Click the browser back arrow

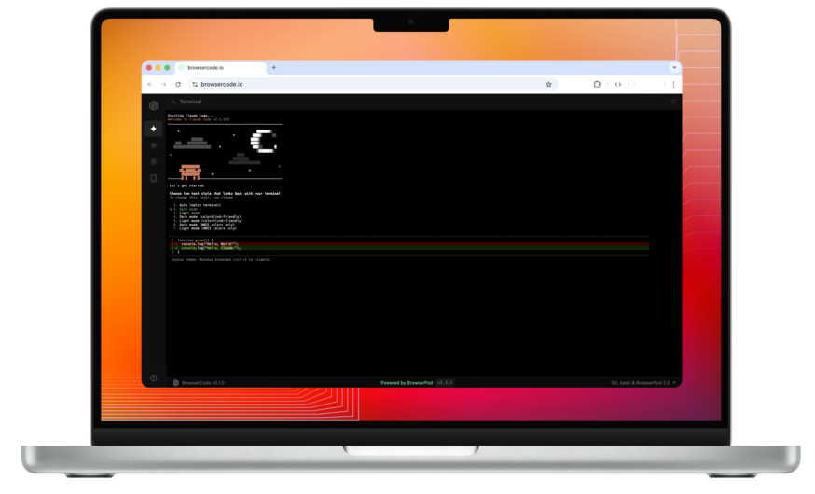pyautogui.click(x=150, y=84)
